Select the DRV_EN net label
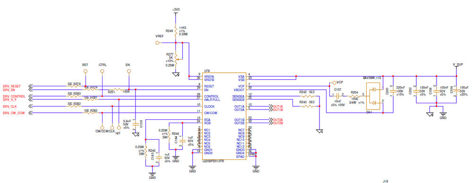This screenshot has width=472, height=183. (x=9, y=90)
